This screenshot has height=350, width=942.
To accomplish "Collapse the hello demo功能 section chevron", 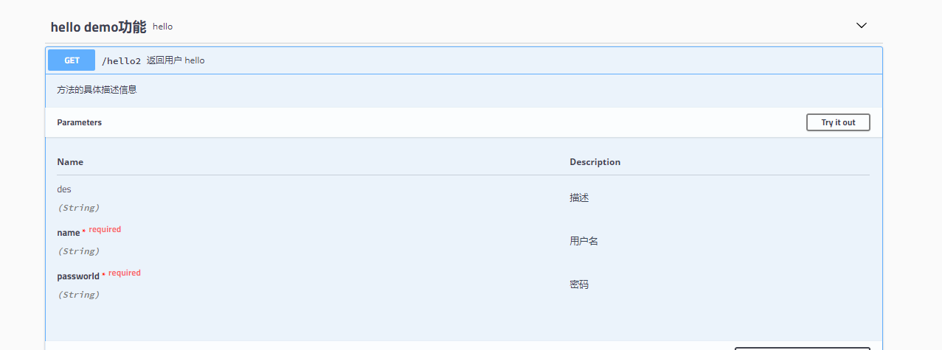I will click(x=861, y=26).
